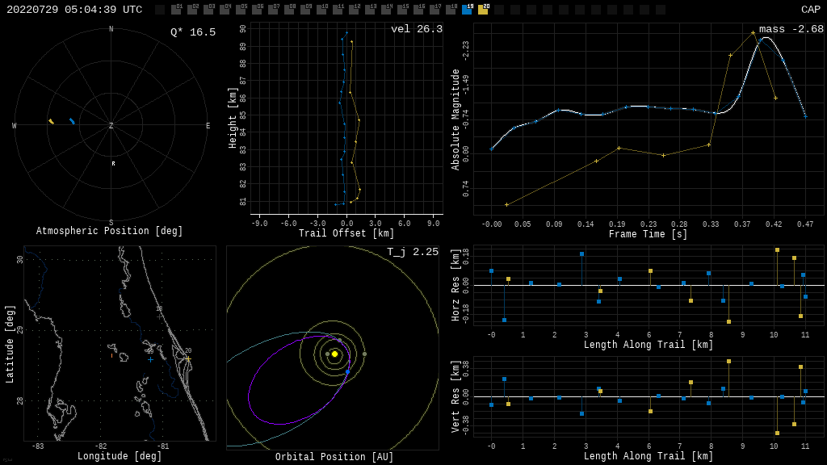Click the Orbital Position [AU] caption

(334, 457)
